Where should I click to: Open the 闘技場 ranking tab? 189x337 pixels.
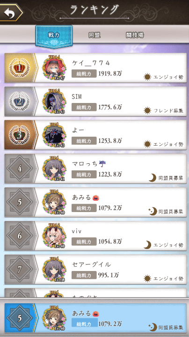pos(135,35)
